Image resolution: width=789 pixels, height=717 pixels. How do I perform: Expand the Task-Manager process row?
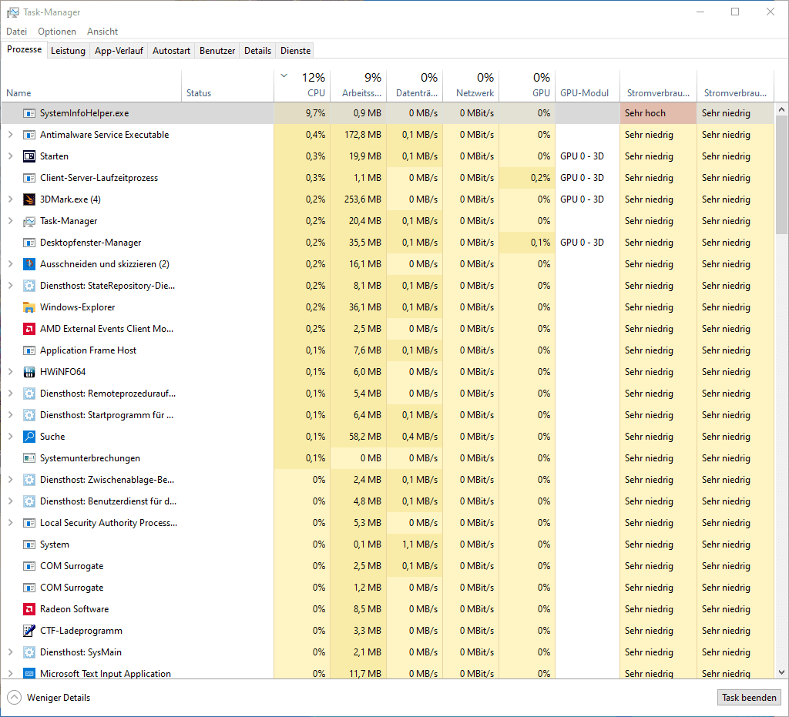click(x=11, y=221)
